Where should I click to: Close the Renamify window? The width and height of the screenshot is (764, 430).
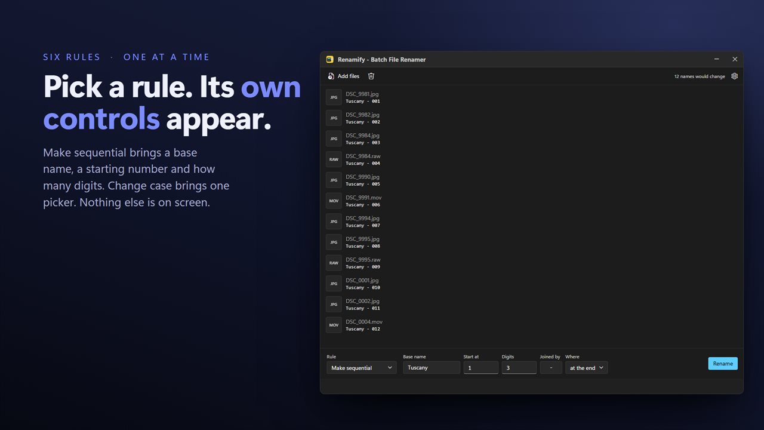[x=735, y=59]
